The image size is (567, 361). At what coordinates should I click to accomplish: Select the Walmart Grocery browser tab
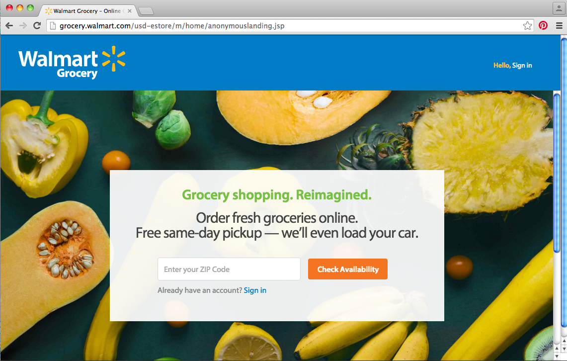tap(87, 11)
